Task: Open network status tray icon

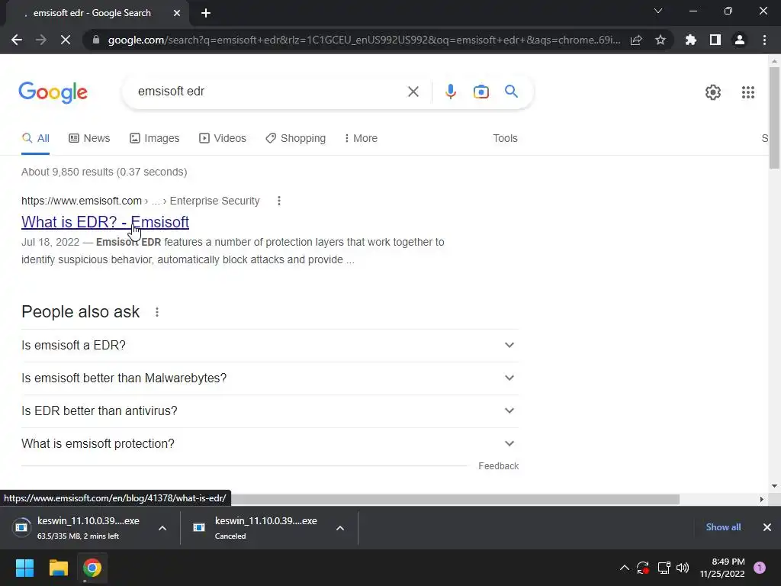Action: pyautogui.click(x=664, y=568)
